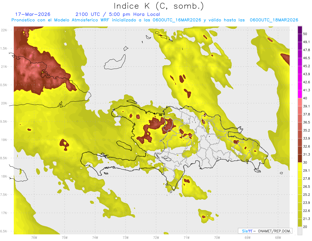Click the legend value 29.1

(306, 171)
